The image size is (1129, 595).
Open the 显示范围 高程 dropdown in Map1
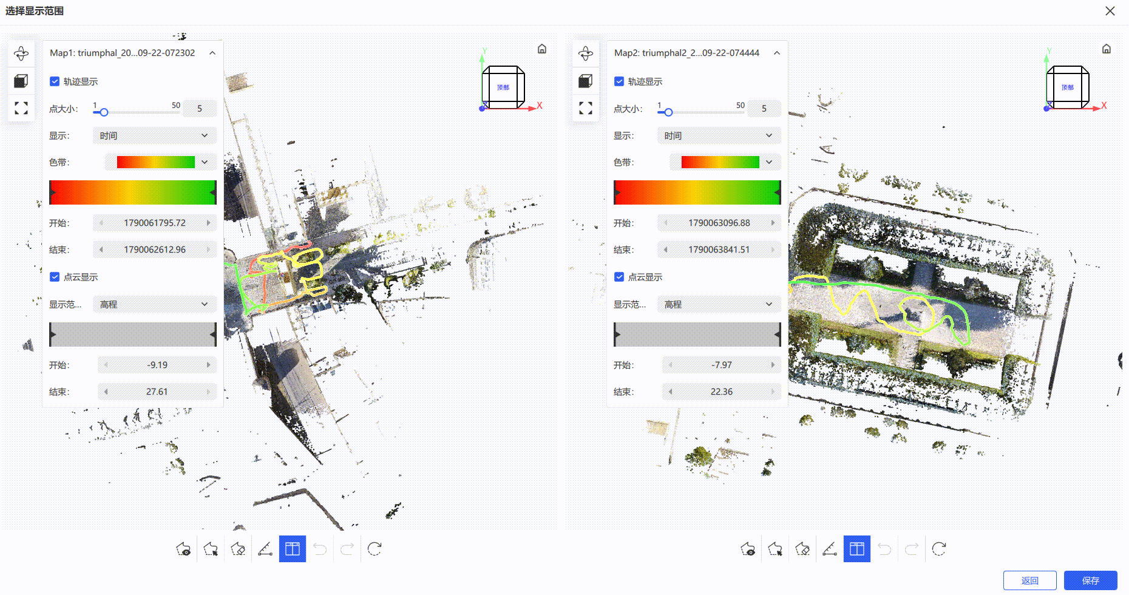(x=155, y=304)
